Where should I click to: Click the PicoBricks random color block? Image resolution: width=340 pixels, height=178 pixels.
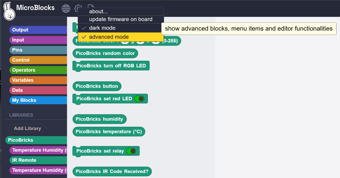(x=105, y=53)
